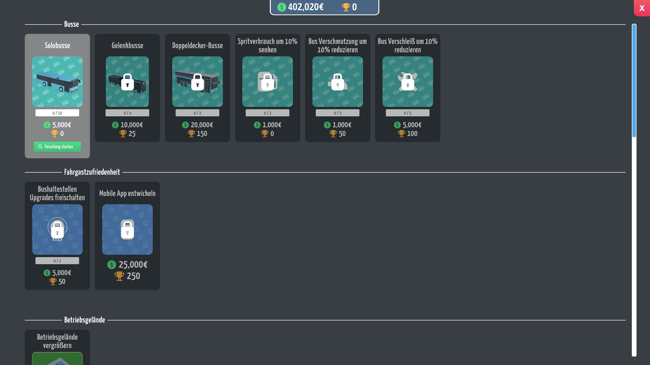Click the Bus Verschmutzung locked icon

click(x=338, y=81)
